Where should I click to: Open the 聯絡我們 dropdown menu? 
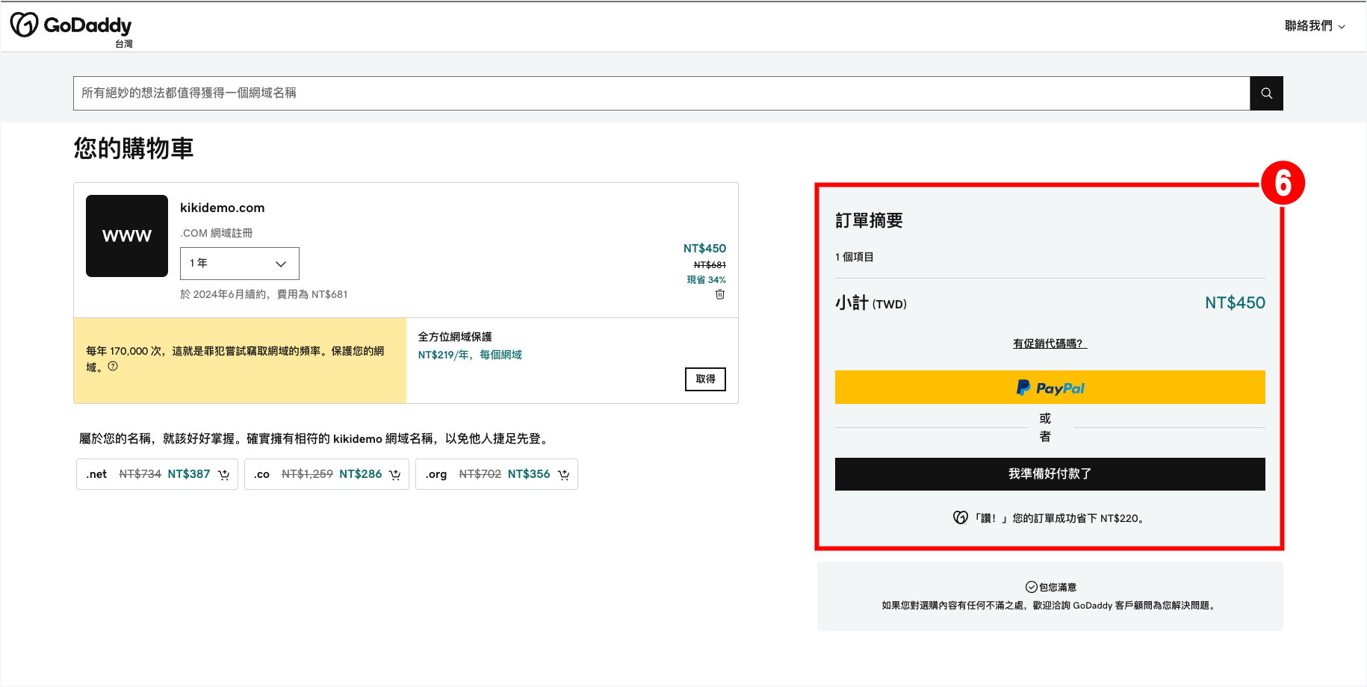pos(1315,26)
